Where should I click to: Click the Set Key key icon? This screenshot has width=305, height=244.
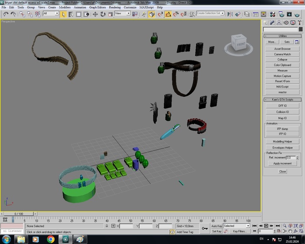[x=205, y=228]
